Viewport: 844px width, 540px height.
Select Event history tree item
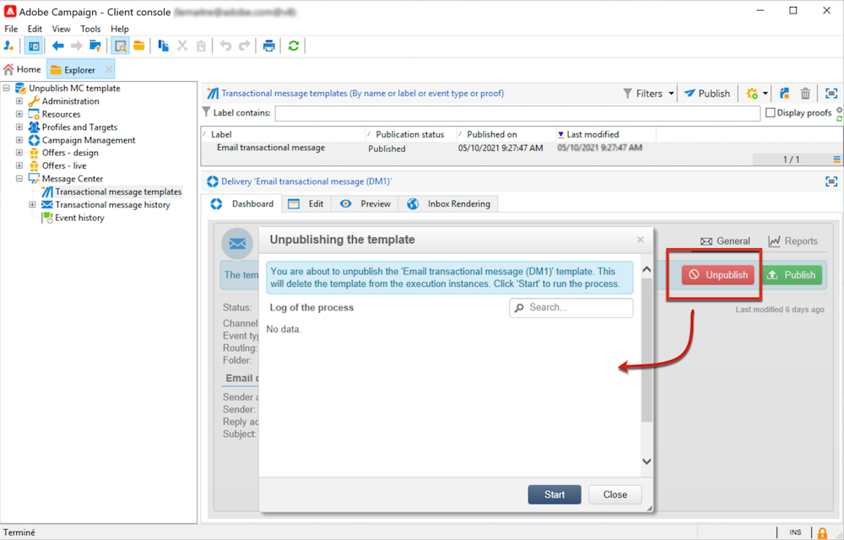pyautogui.click(x=73, y=218)
